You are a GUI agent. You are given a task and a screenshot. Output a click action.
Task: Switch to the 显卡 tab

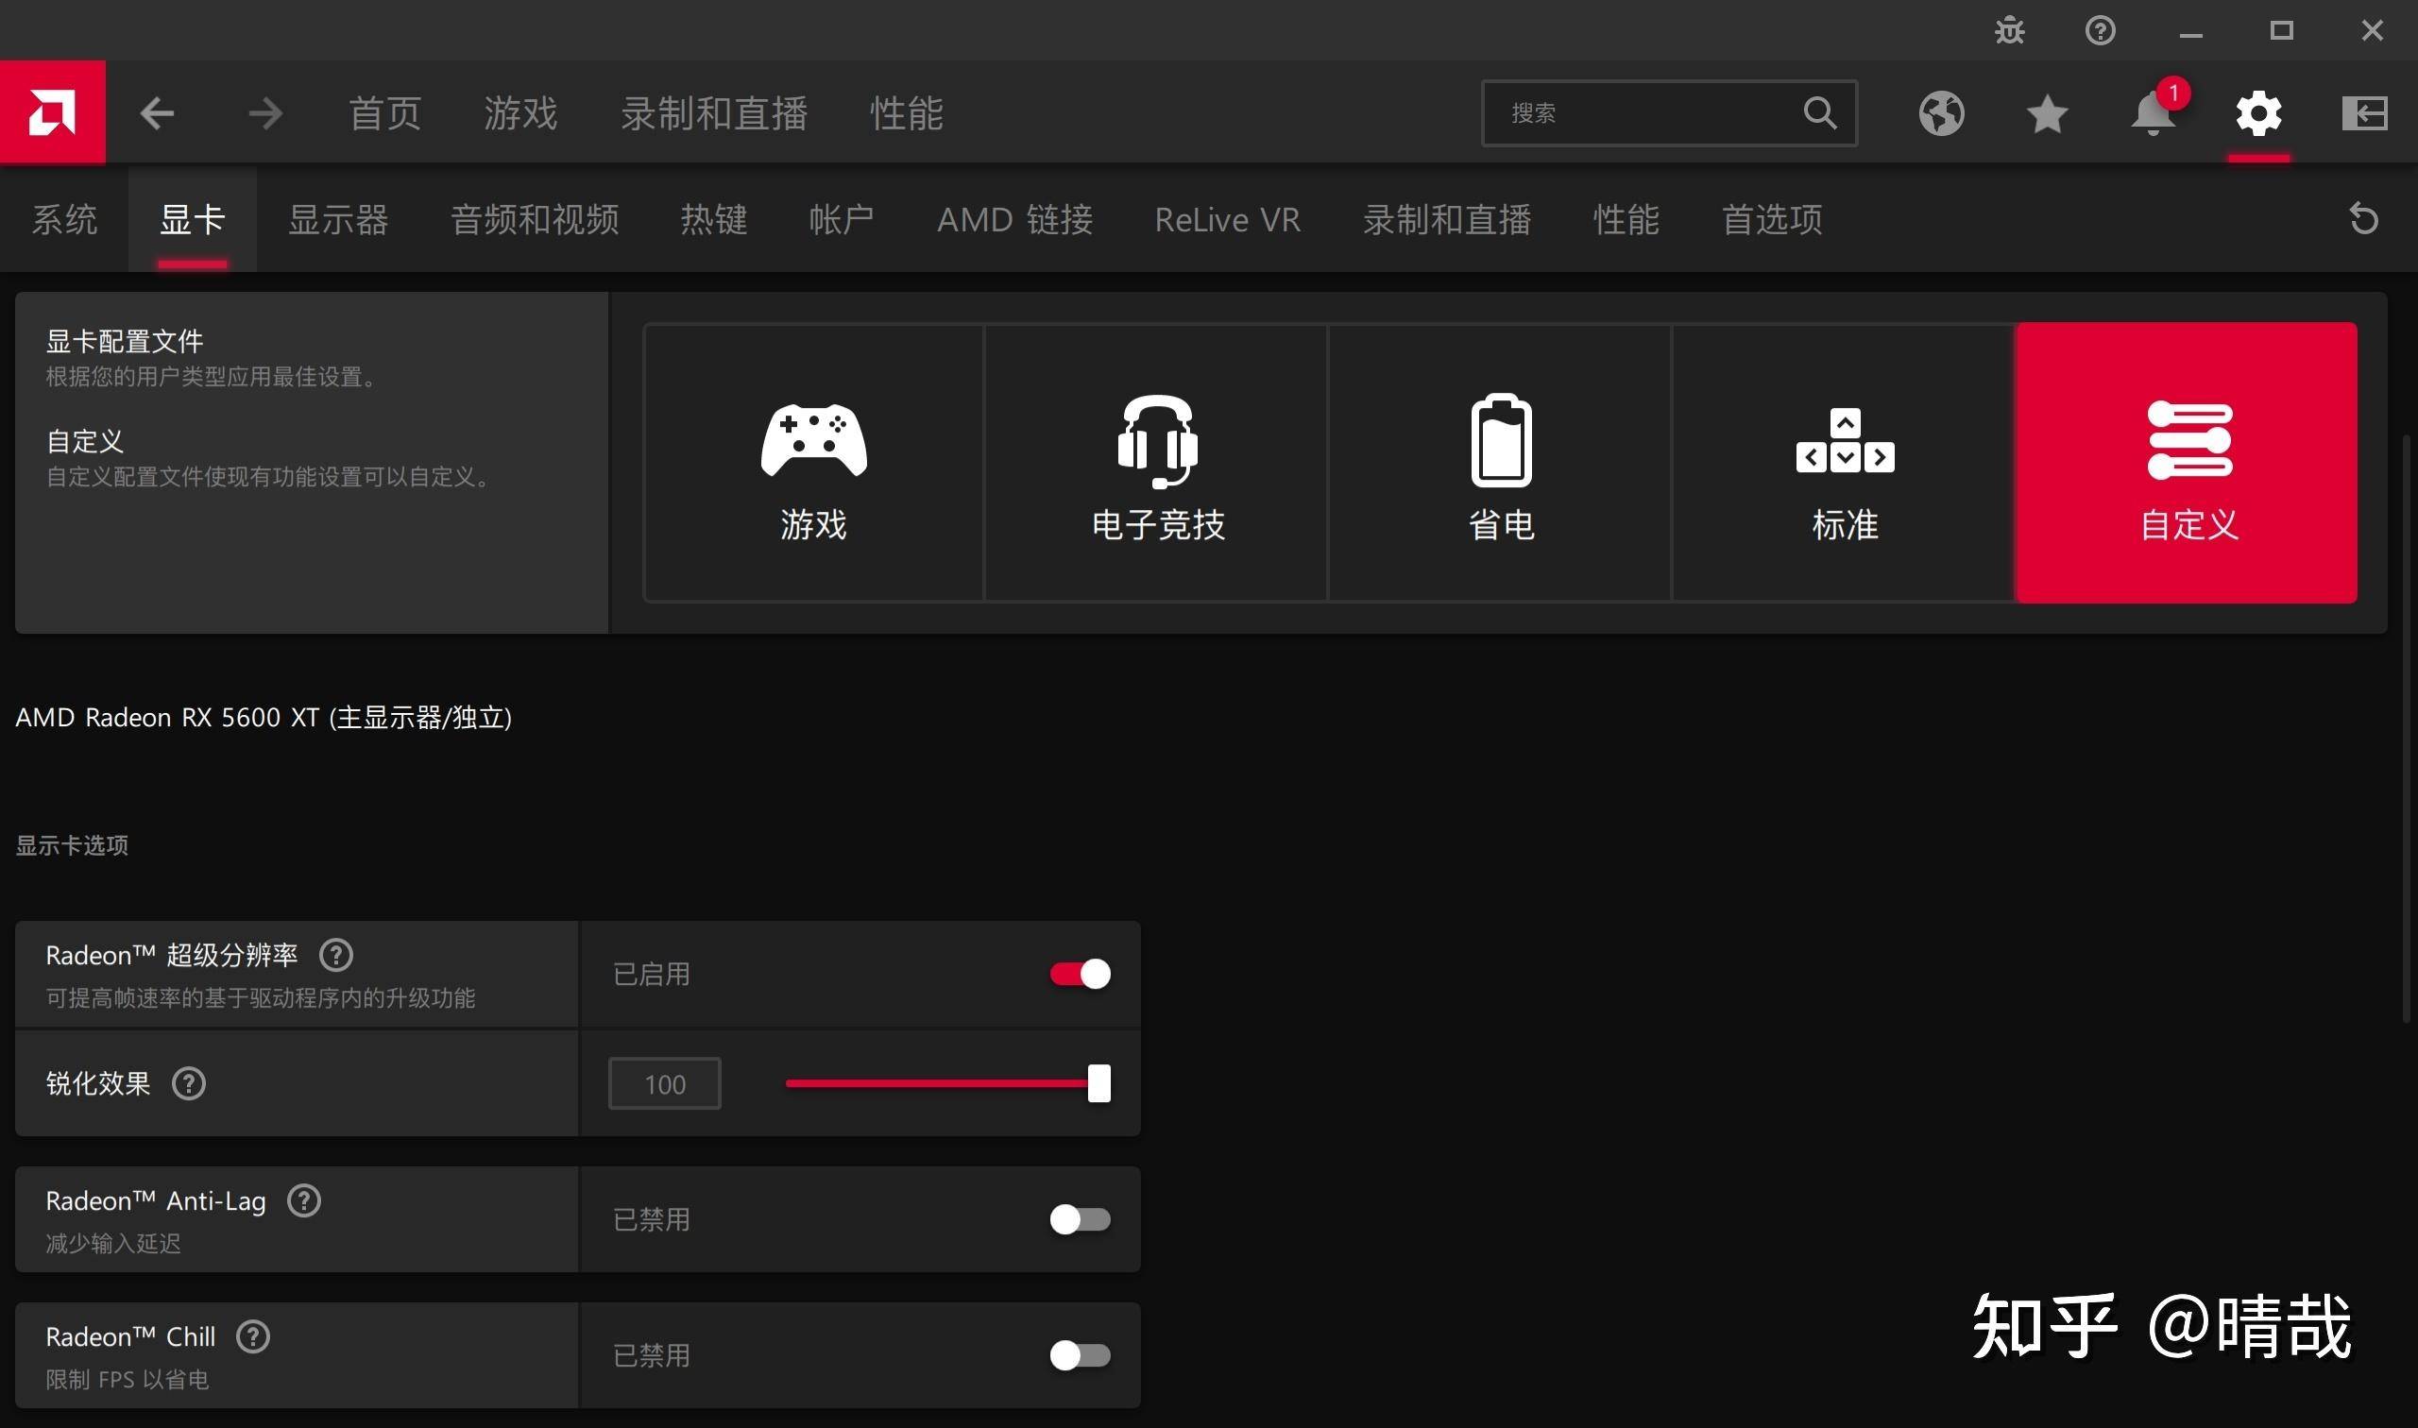pyautogui.click(x=193, y=219)
